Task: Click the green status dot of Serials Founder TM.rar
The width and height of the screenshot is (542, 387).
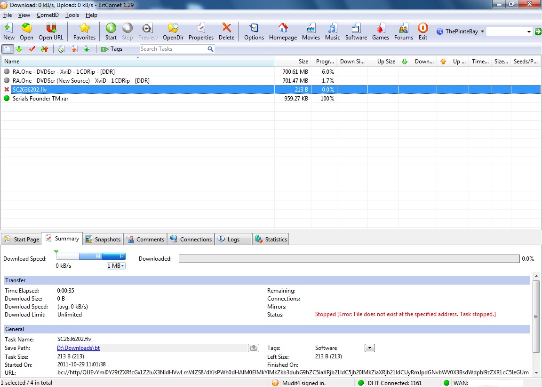Action: tap(6, 98)
